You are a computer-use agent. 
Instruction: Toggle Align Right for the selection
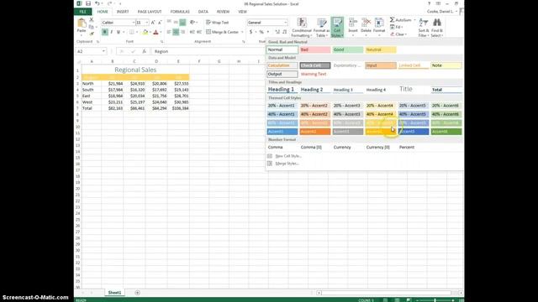[183, 32]
